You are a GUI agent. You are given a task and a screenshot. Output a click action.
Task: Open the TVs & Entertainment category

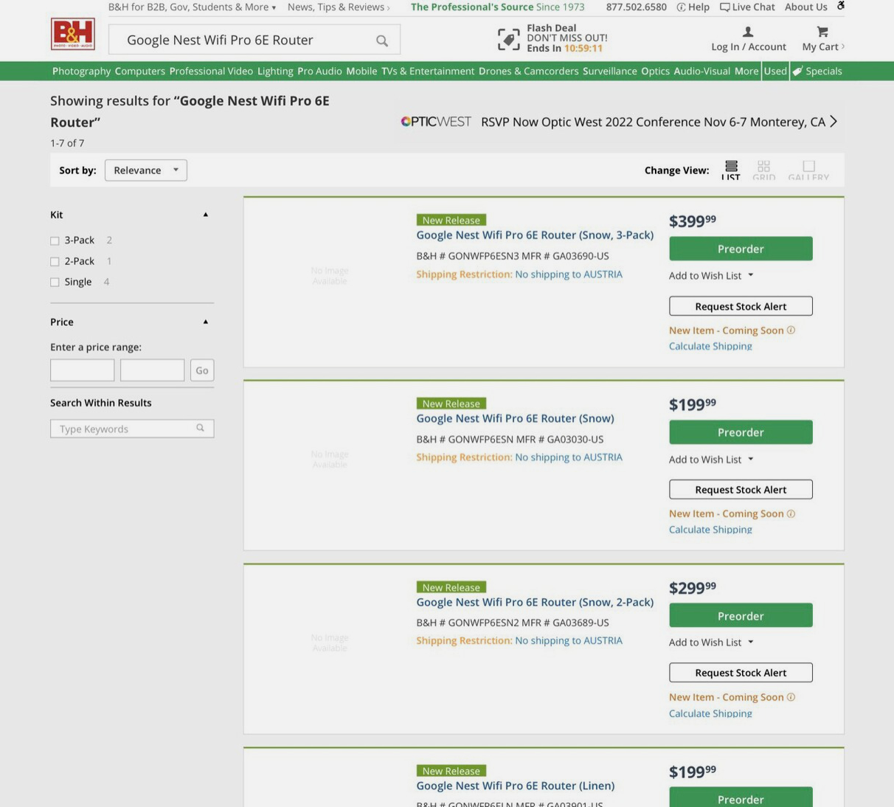(428, 71)
